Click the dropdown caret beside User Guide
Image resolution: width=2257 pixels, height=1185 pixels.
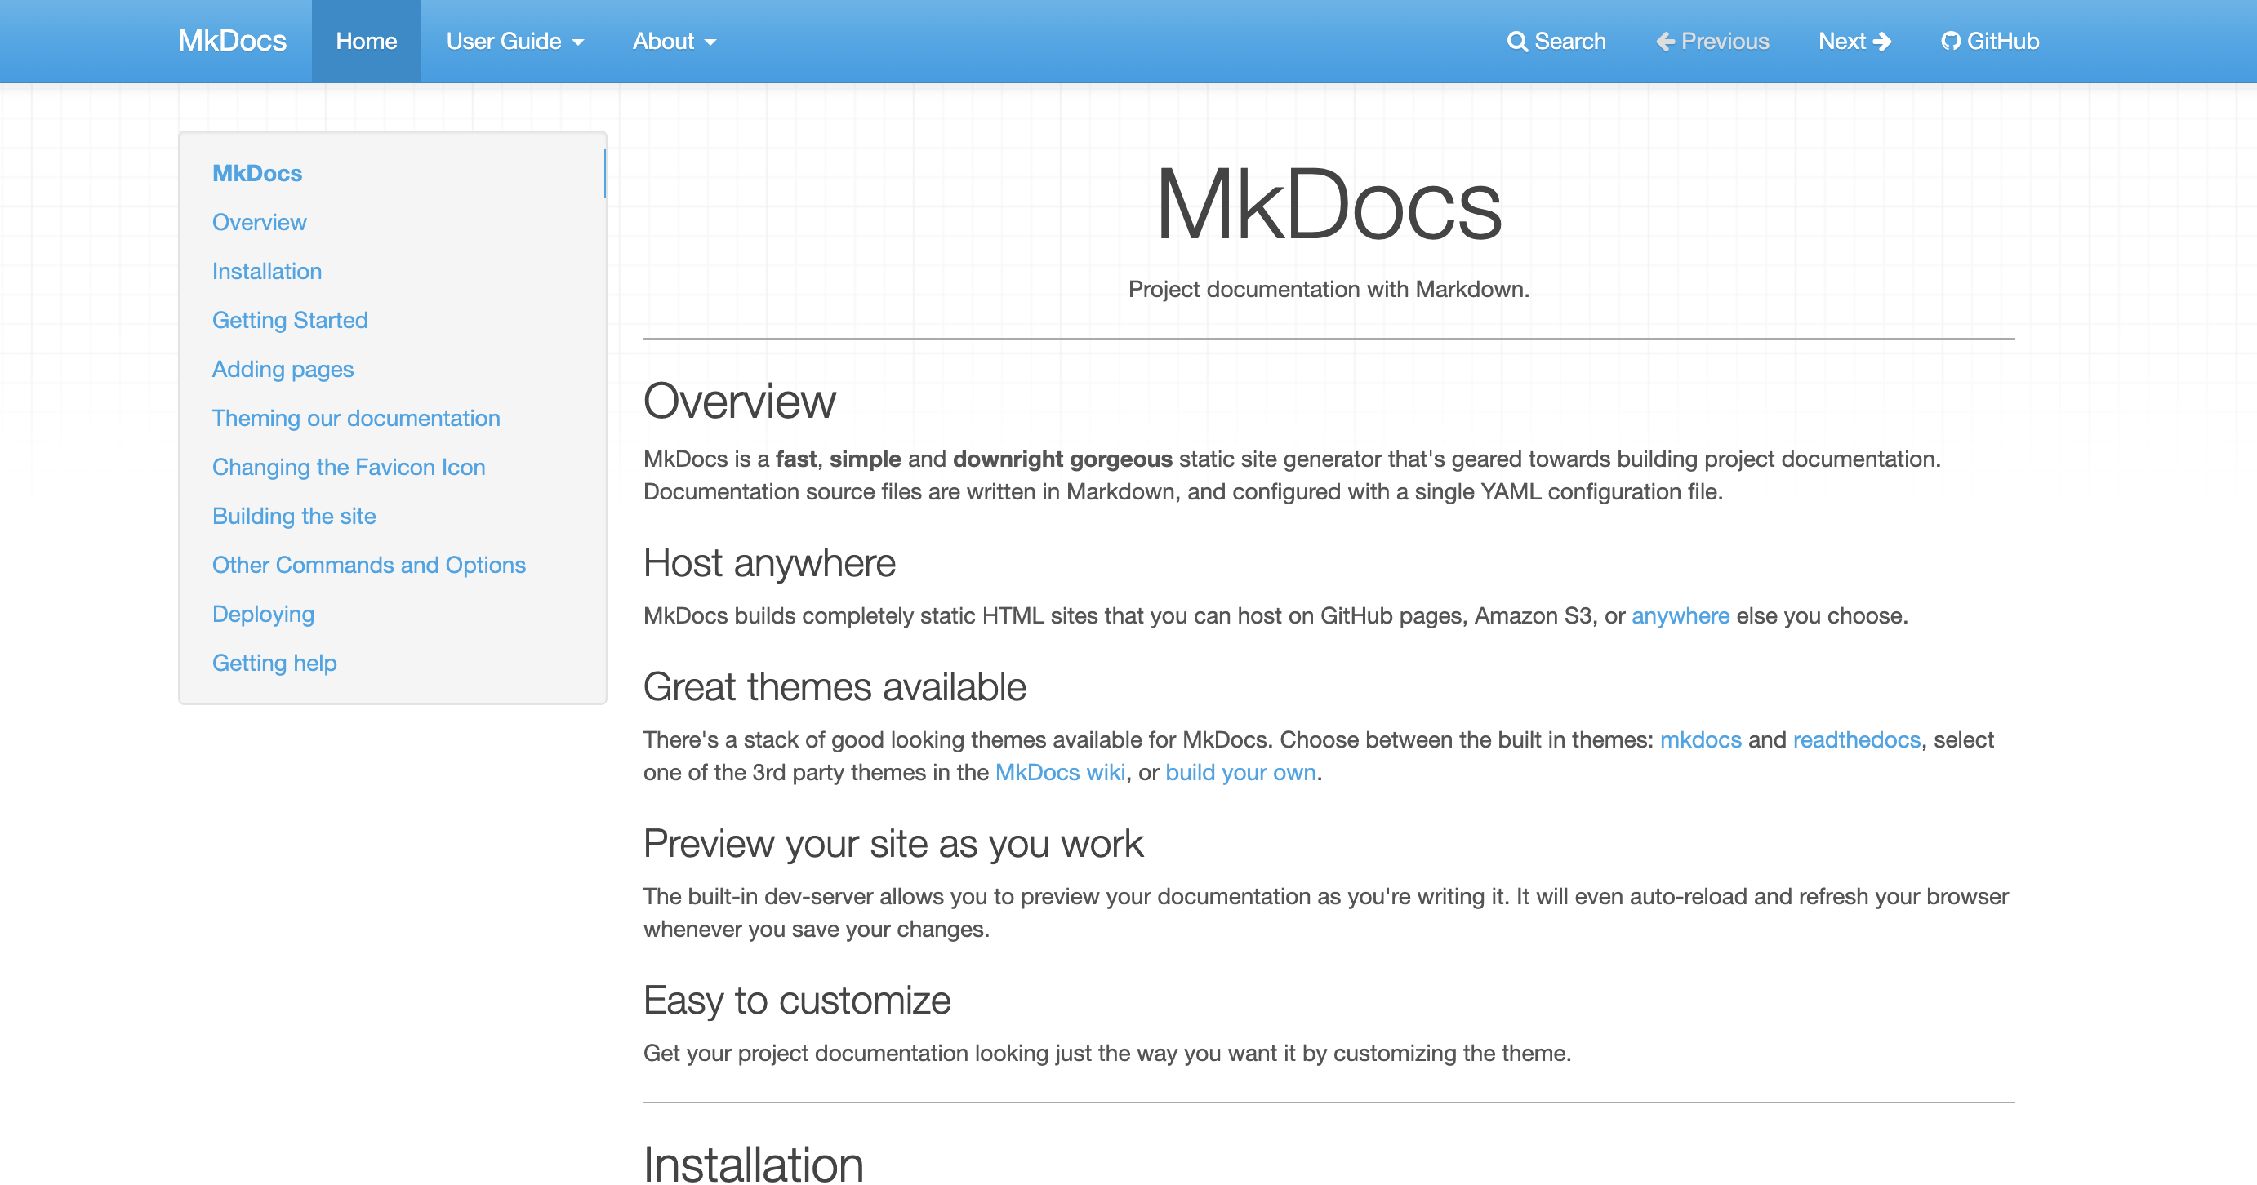click(578, 42)
